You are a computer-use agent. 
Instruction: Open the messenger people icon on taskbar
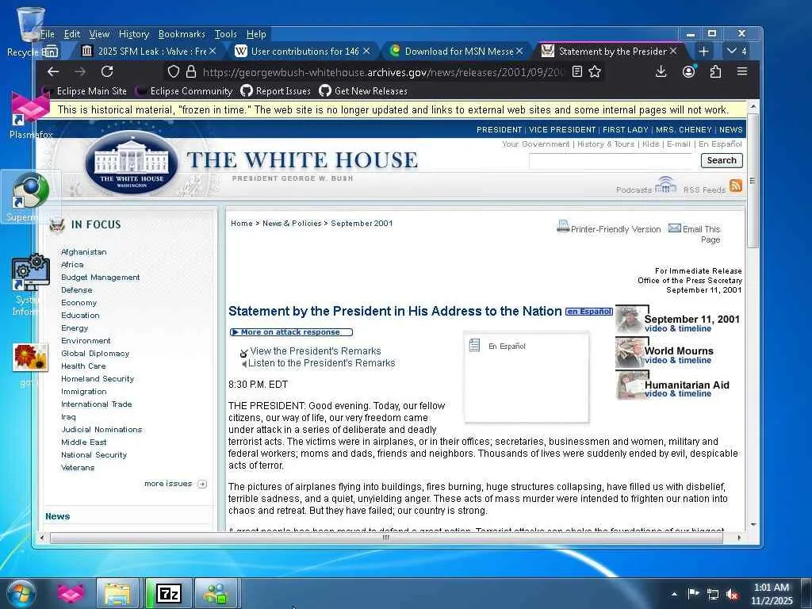216,593
